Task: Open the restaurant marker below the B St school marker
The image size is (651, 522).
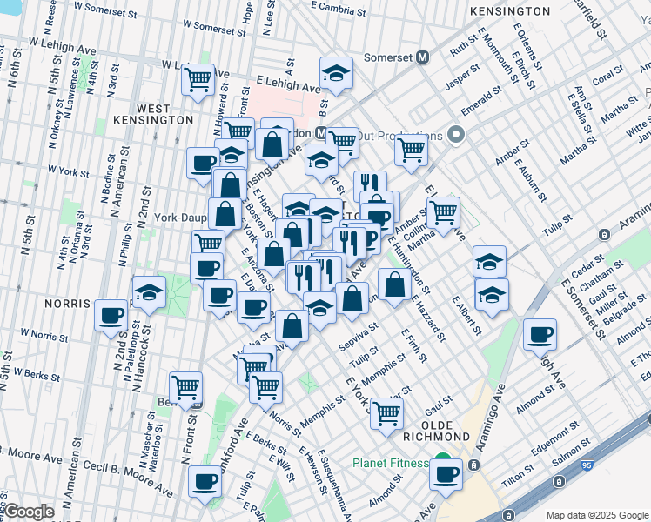Action: (371, 183)
